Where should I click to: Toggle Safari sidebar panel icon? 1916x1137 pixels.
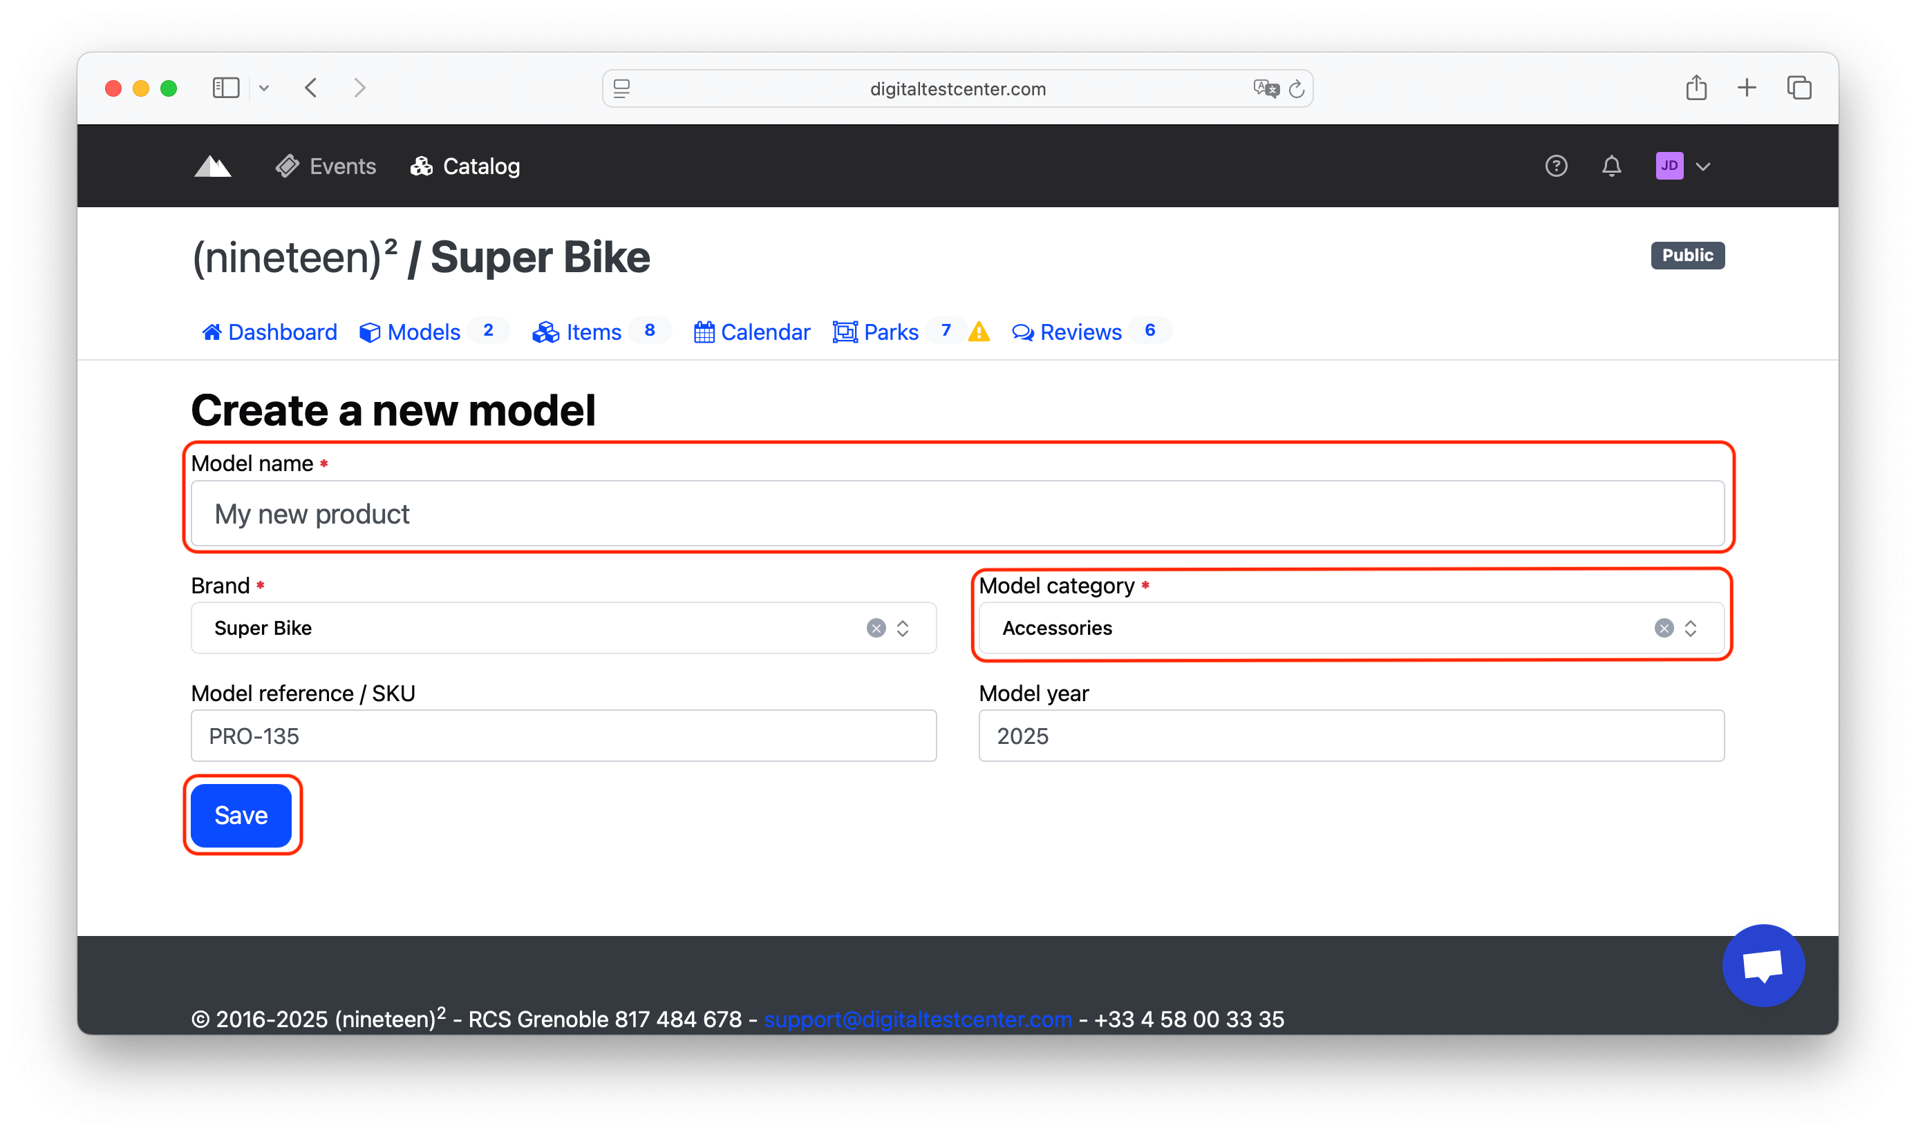click(x=225, y=88)
